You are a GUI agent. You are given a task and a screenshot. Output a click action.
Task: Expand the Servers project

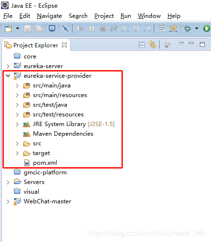pos(8,182)
